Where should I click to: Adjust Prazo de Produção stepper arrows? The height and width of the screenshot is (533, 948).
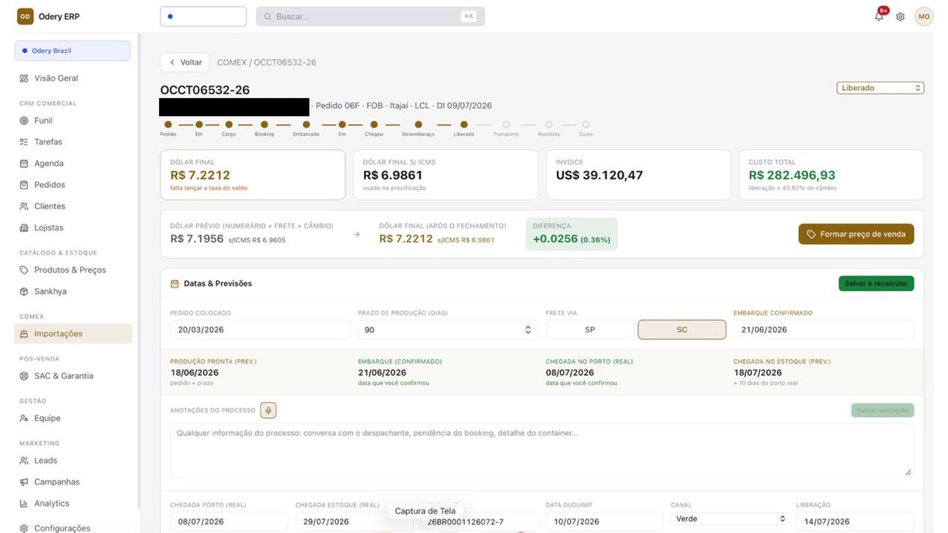pos(528,330)
